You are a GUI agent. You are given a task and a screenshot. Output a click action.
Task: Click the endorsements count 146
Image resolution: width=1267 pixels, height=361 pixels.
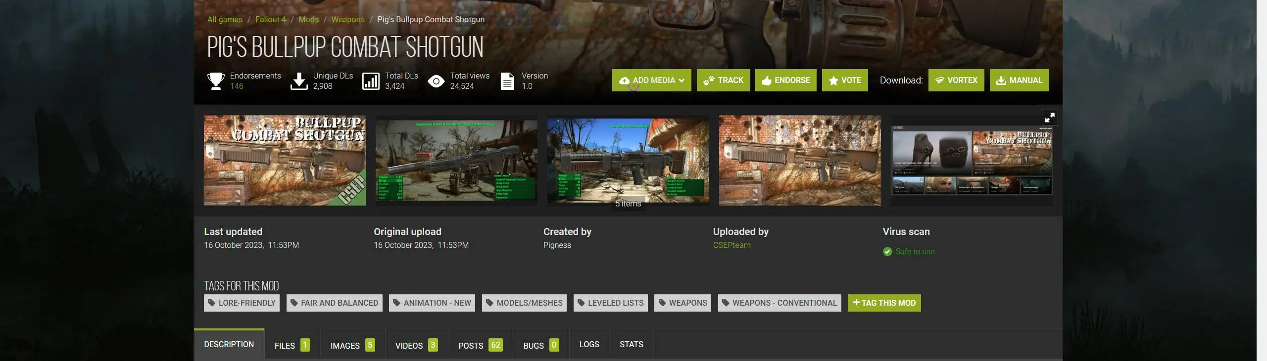(x=237, y=86)
